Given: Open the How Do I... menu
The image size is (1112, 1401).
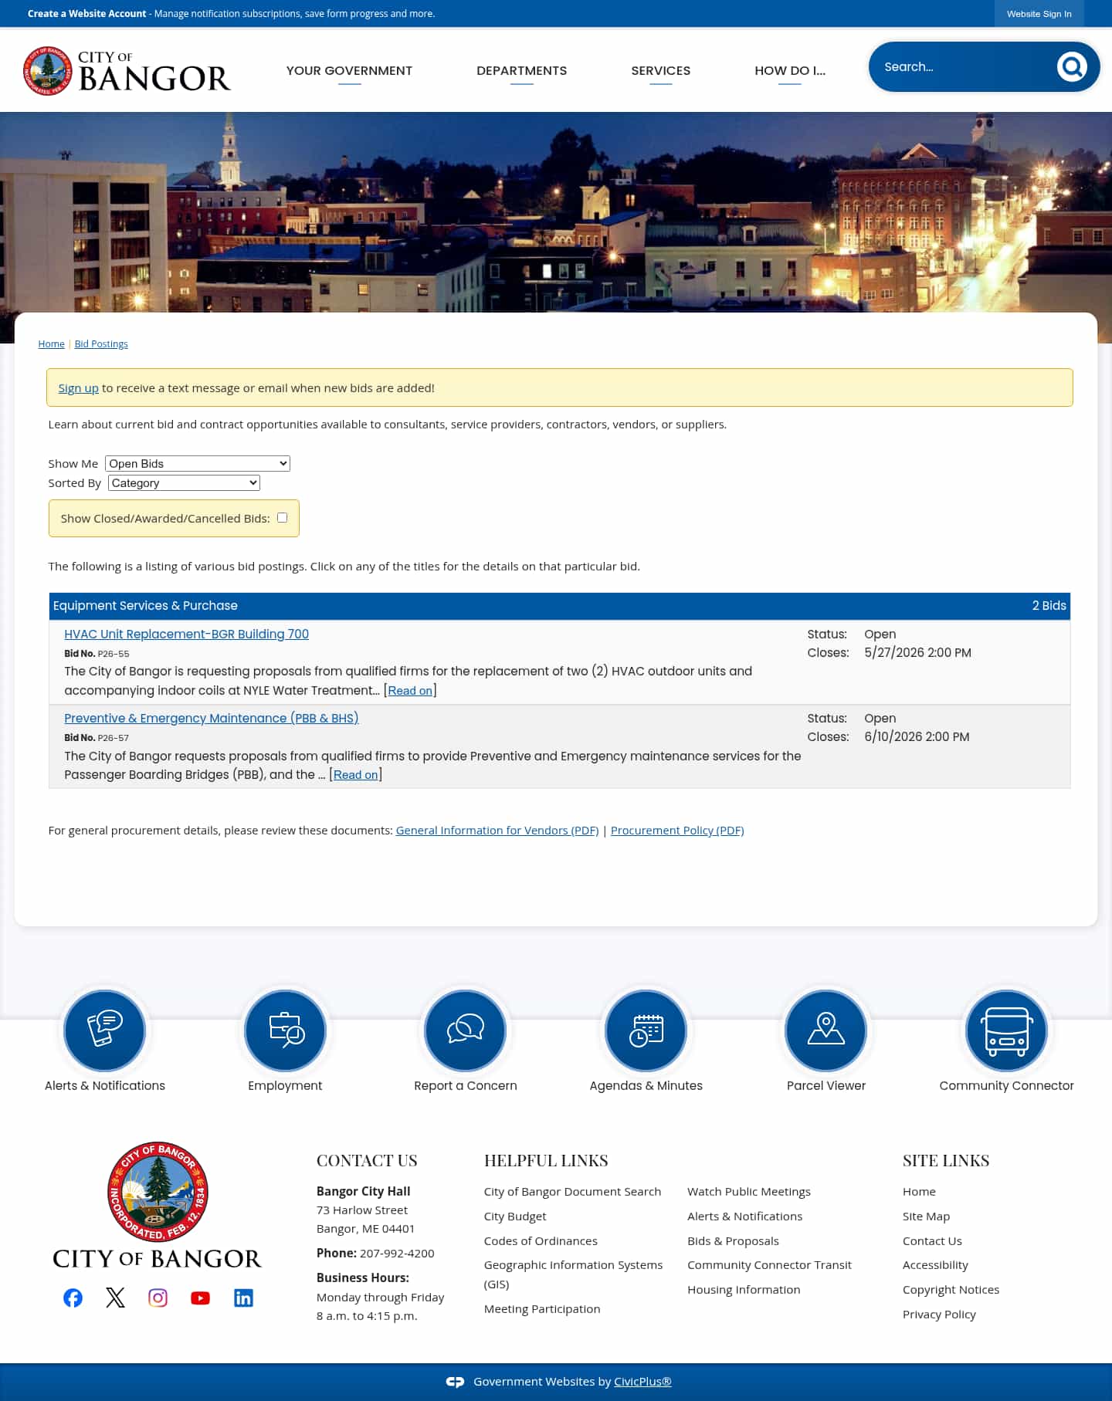Looking at the screenshot, I should [790, 70].
